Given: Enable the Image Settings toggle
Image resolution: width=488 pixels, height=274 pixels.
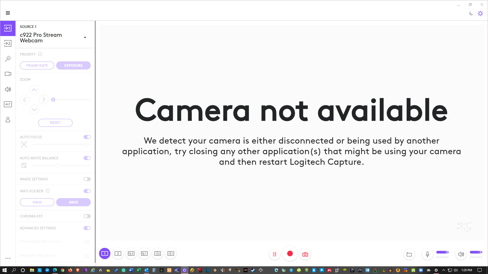Looking at the screenshot, I should pyautogui.click(x=87, y=179).
